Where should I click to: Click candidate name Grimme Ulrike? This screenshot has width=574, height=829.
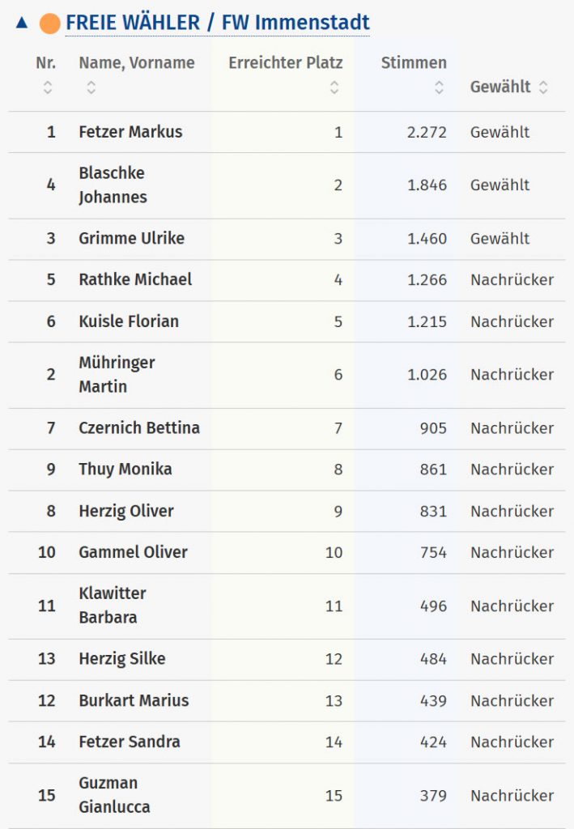click(131, 239)
